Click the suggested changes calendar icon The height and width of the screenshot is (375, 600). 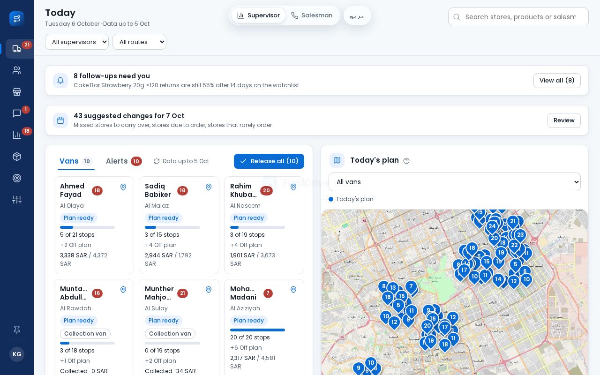[x=60, y=120]
